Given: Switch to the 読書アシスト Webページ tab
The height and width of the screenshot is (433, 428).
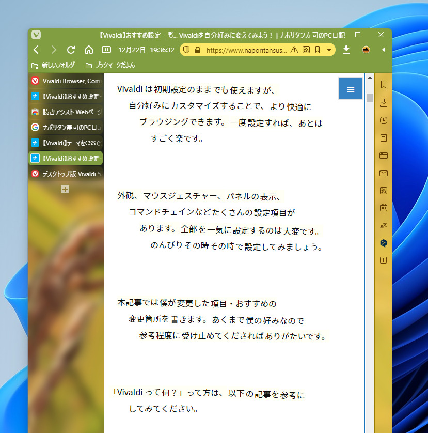Looking at the screenshot, I should click(x=66, y=112).
